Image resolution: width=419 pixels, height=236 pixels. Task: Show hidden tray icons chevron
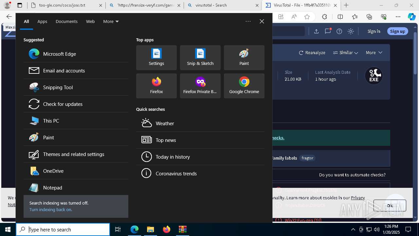pyautogui.click(x=353, y=229)
